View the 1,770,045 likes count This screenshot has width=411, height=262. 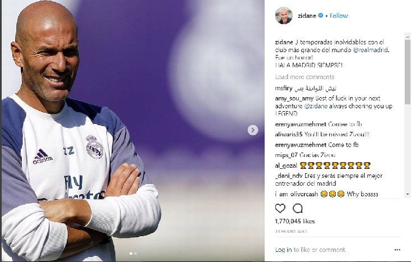pyautogui.click(x=294, y=221)
